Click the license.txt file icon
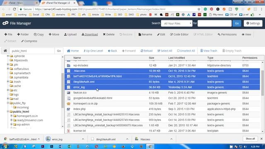This screenshot has width=265, height=149. 68,131
